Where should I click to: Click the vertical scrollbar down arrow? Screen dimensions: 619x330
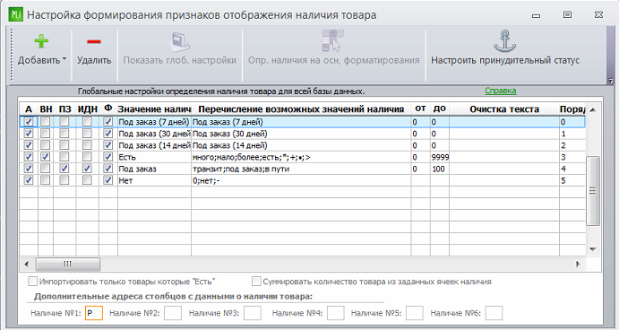592,249
